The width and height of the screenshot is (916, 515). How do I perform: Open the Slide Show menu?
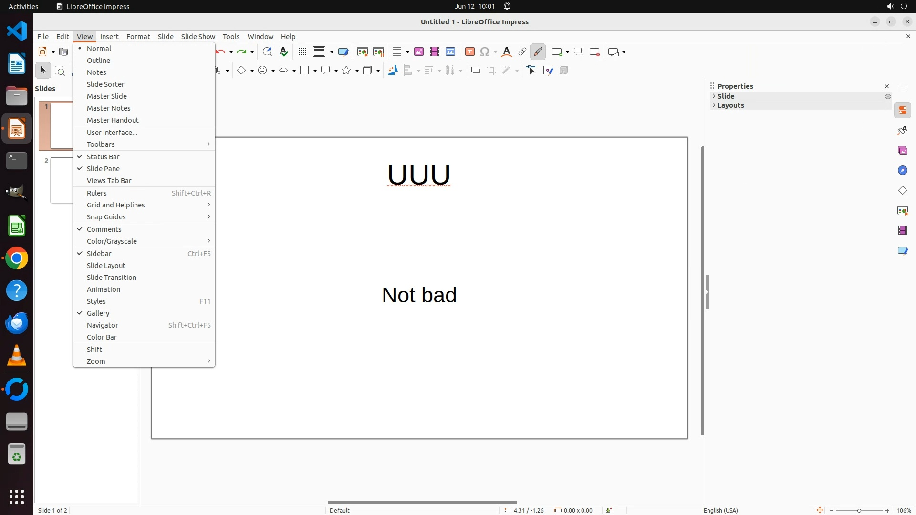coord(198,37)
